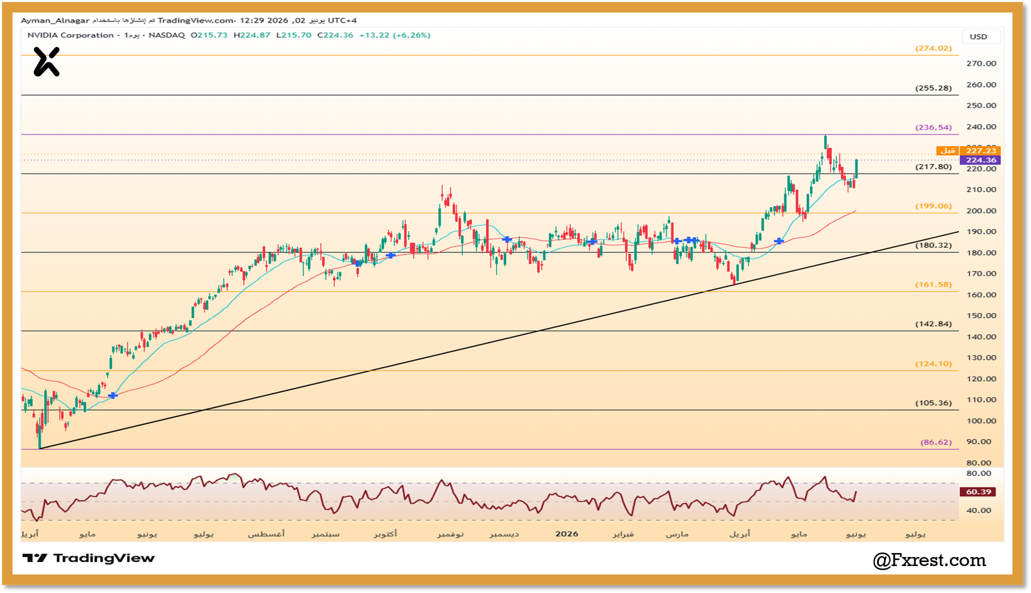Click the فبراير month label on the time axis

click(623, 534)
